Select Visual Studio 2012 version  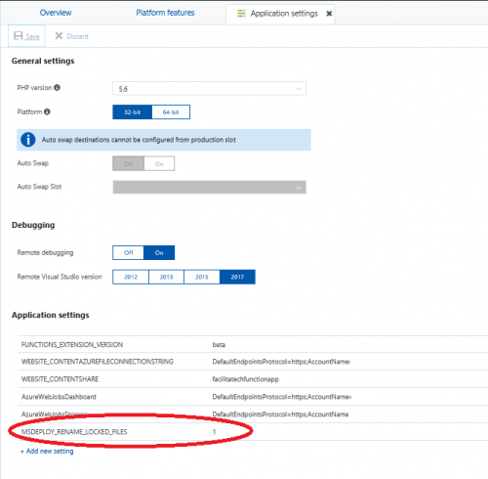[131, 277]
